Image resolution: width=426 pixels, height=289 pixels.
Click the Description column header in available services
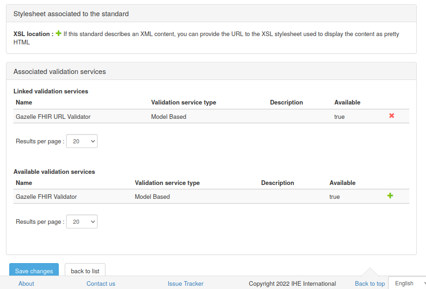pos(278,183)
